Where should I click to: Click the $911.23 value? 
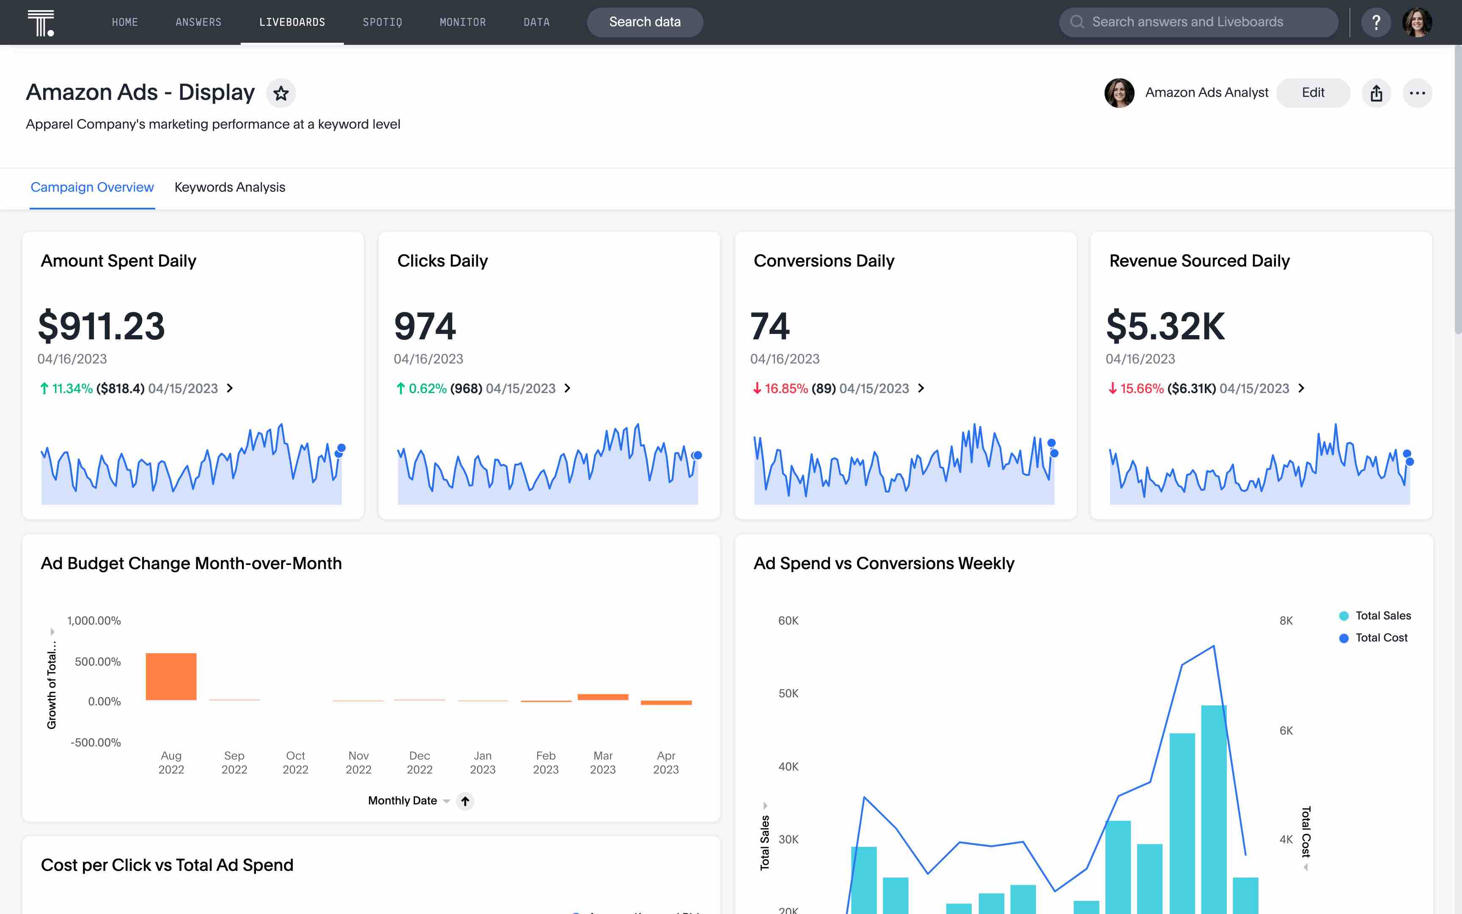(102, 326)
